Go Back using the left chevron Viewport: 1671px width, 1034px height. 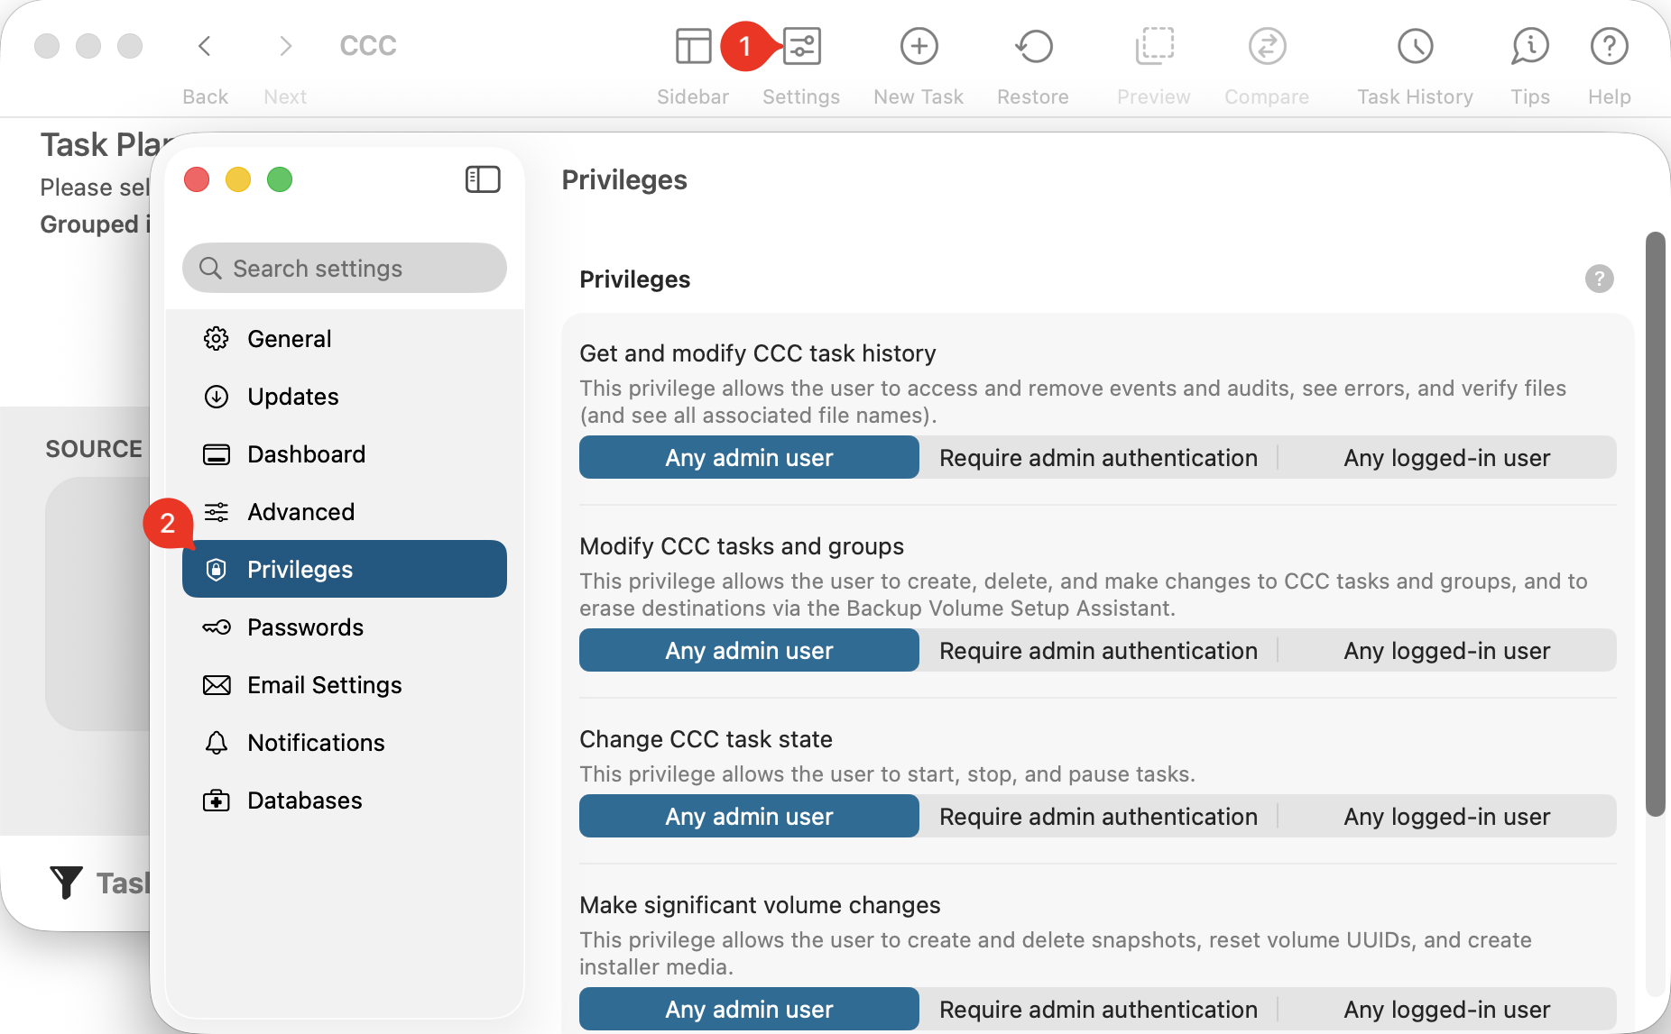(x=205, y=46)
